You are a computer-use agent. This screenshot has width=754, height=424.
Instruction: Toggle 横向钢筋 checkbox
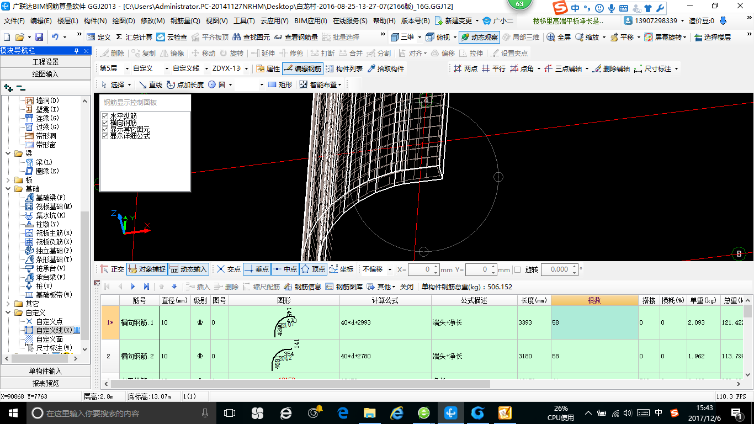point(105,123)
